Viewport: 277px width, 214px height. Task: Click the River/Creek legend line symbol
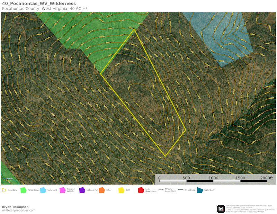click(180, 190)
